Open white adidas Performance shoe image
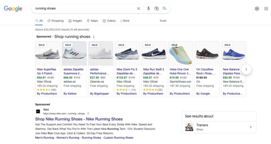The image size is (271, 144). [x=101, y=54]
